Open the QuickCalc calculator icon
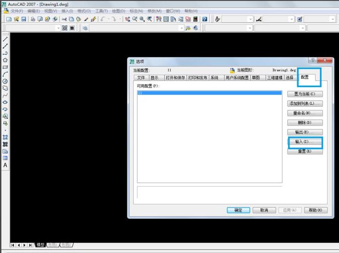339x253 pixels. 195,19
